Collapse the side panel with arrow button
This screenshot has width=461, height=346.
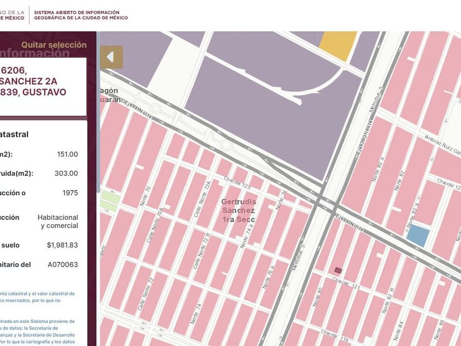(111, 57)
